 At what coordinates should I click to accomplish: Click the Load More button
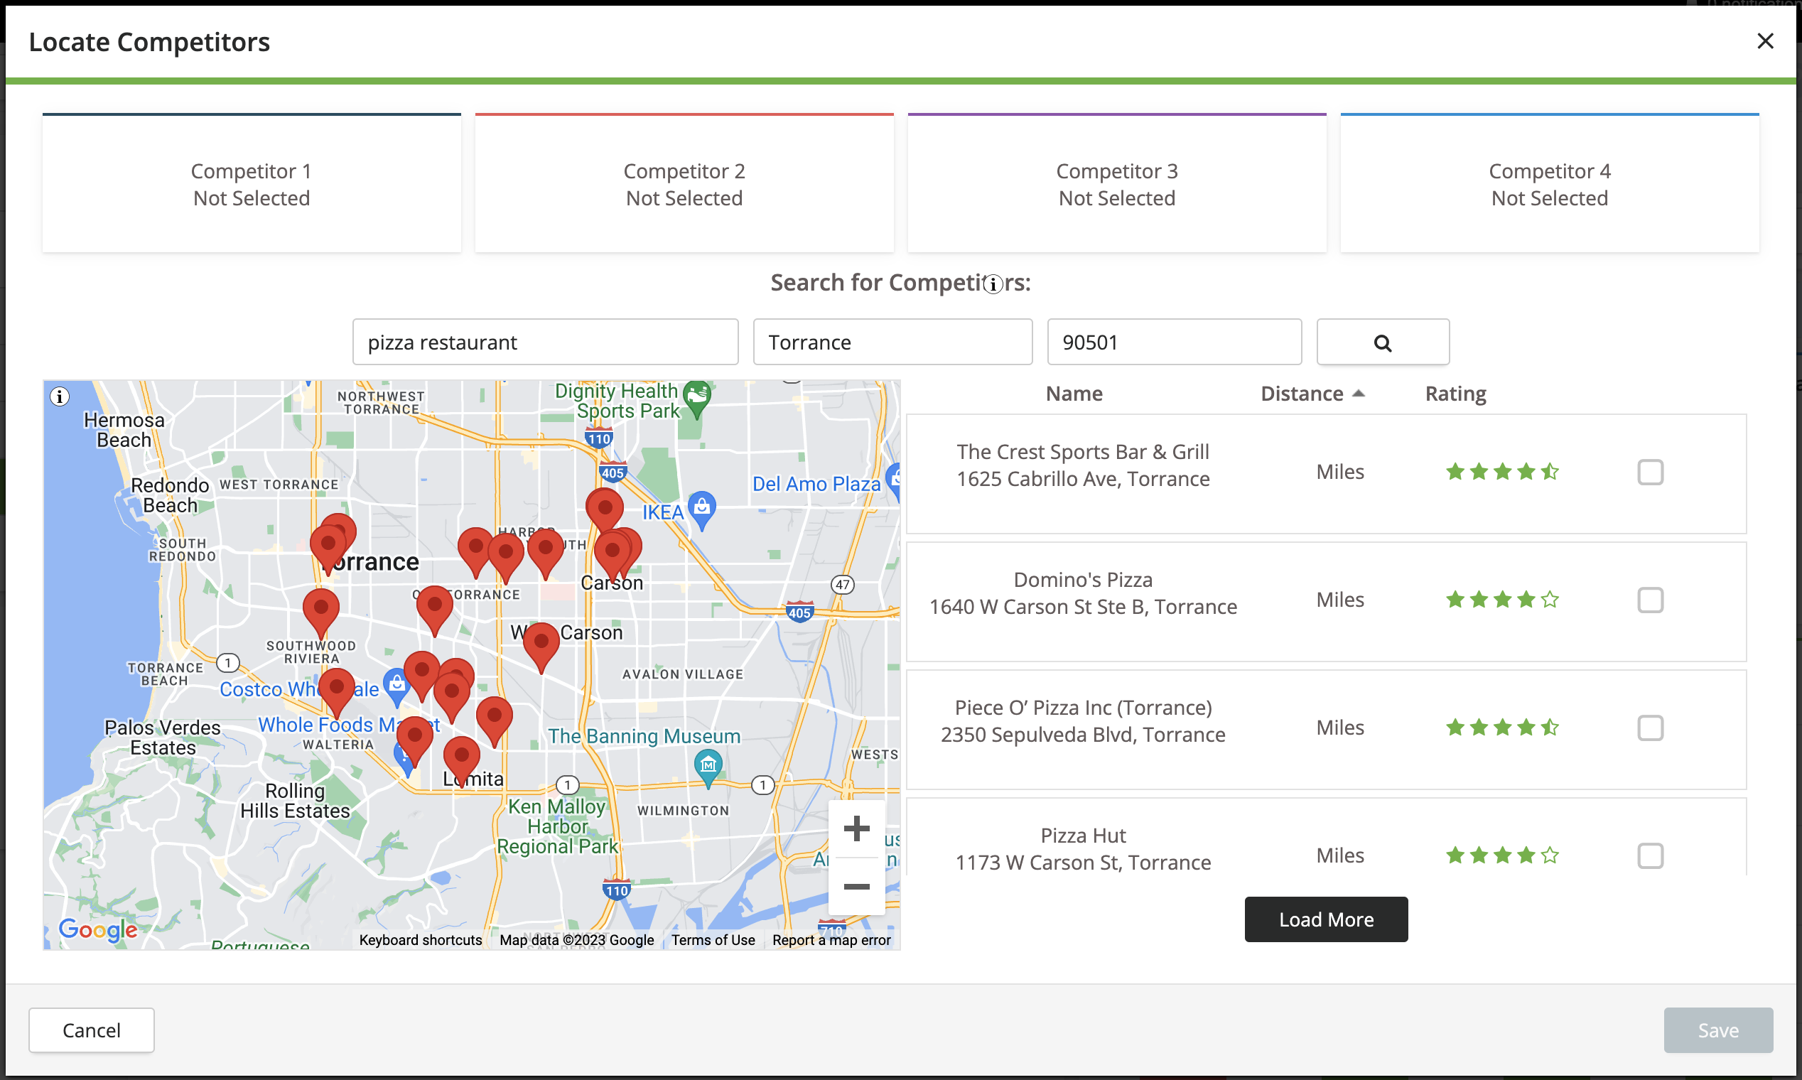1325,919
